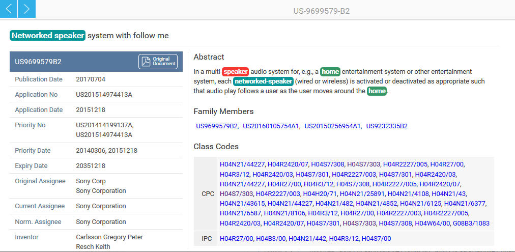Image resolution: width=515 pixels, height=252 pixels.
Task: Open family member US20150256954A1
Action: pos(332,126)
